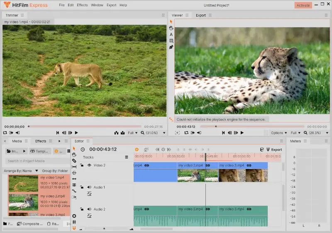Open the Window menu

[x=97, y=5]
